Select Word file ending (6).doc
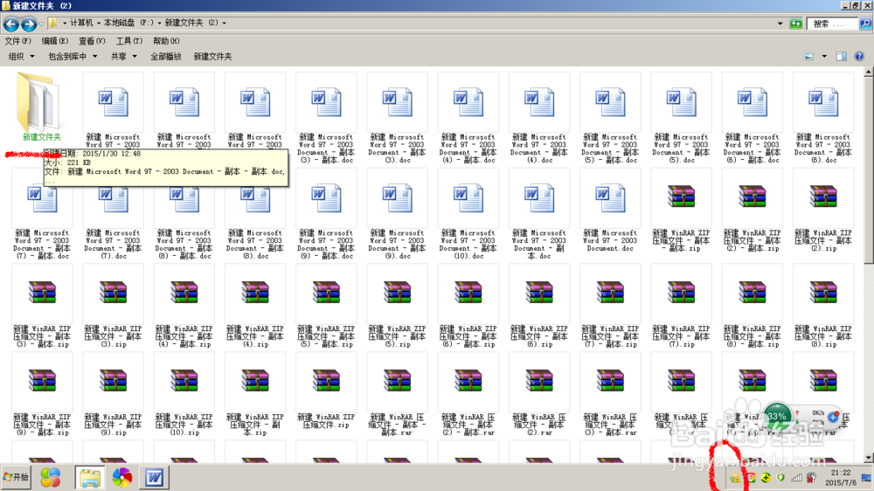The image size is (874, 491). [x=823, y=118]
